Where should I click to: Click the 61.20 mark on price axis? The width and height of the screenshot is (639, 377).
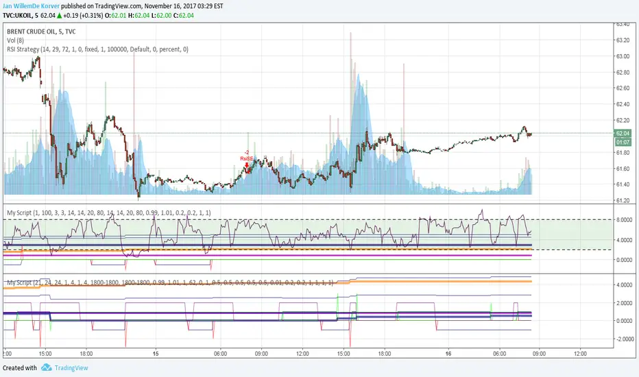(x=623, y=201)
